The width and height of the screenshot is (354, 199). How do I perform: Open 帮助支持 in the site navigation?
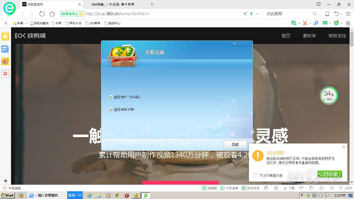point(337,36)
